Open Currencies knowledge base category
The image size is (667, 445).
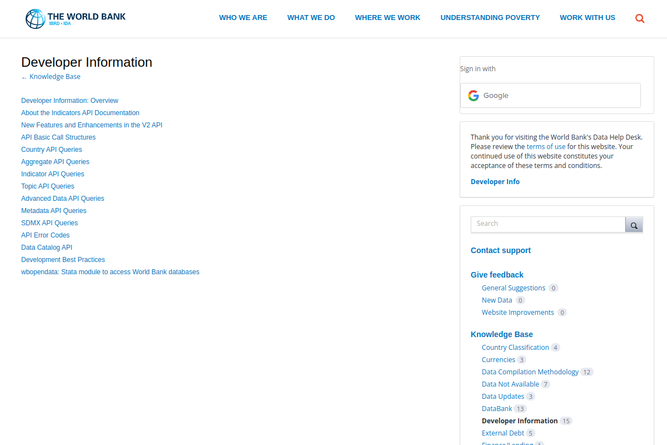click(499, 360)
